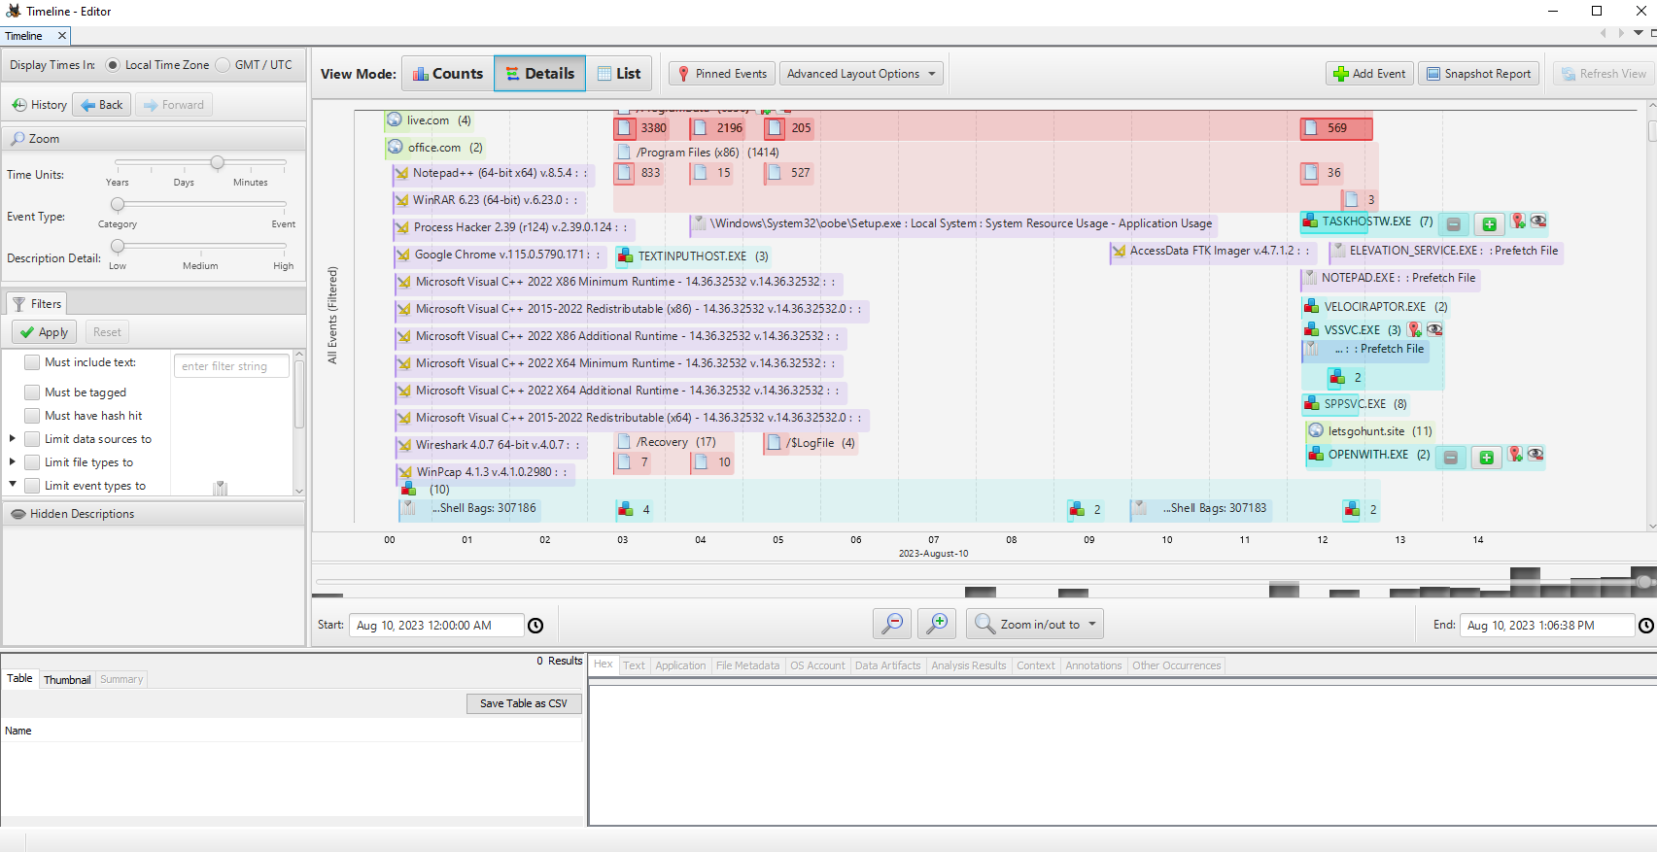Viewport: 1657px width, 852px height.
Task: Select the file cluster with 569 events
Action: 1336,128
